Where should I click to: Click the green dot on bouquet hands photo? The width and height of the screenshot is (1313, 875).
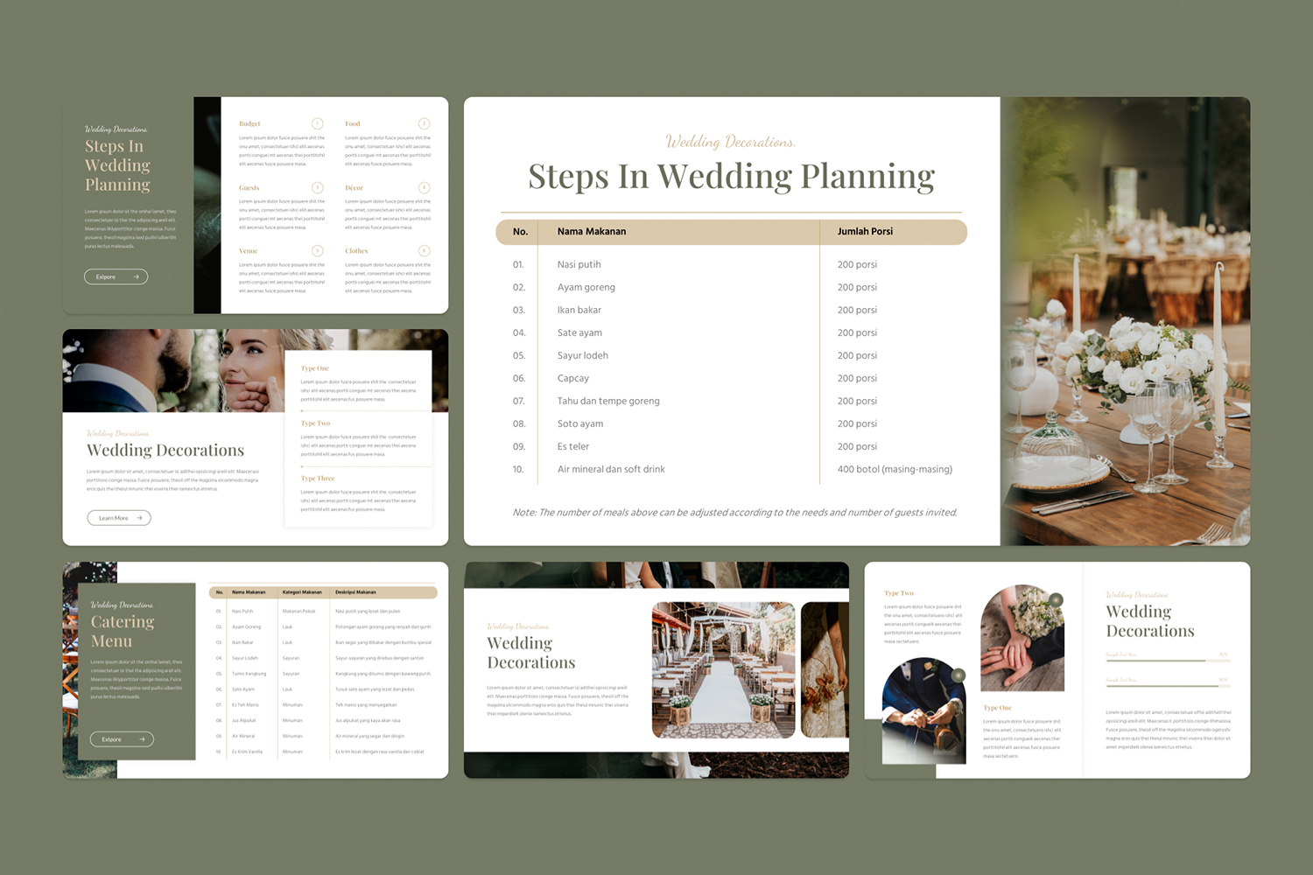[1057, 599]
